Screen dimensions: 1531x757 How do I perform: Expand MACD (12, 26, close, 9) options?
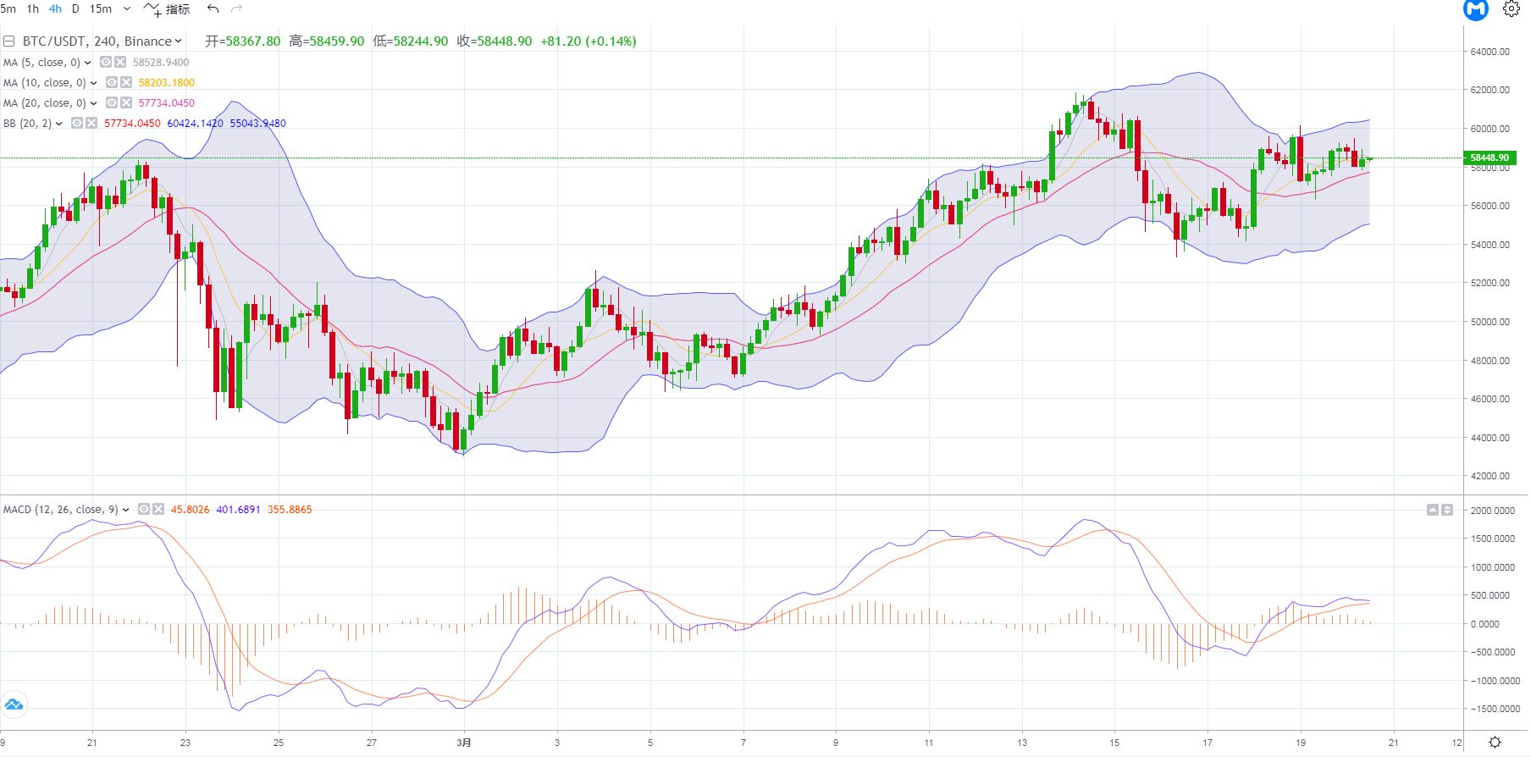click(125, 510)
